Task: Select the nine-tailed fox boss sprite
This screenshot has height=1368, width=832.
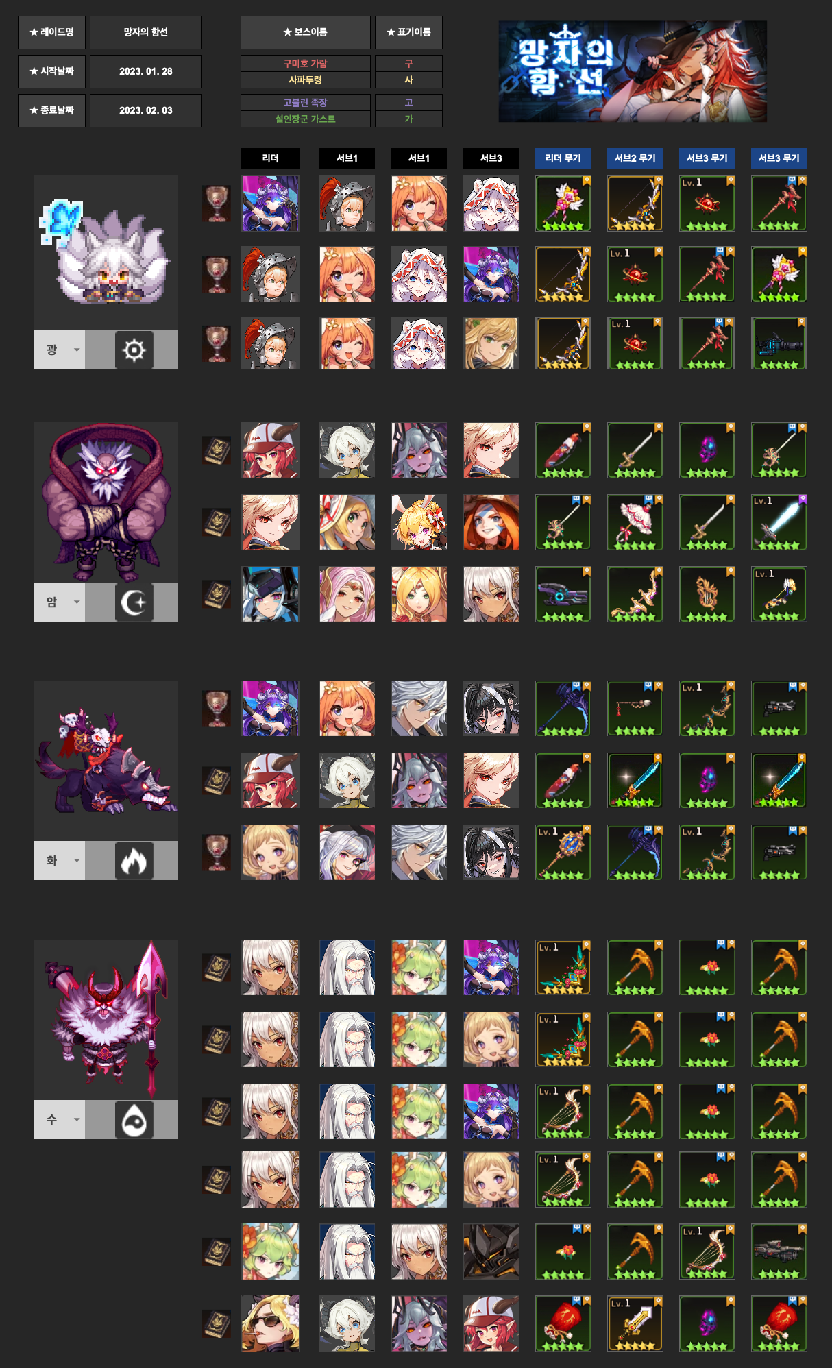Action: (106, 253)
